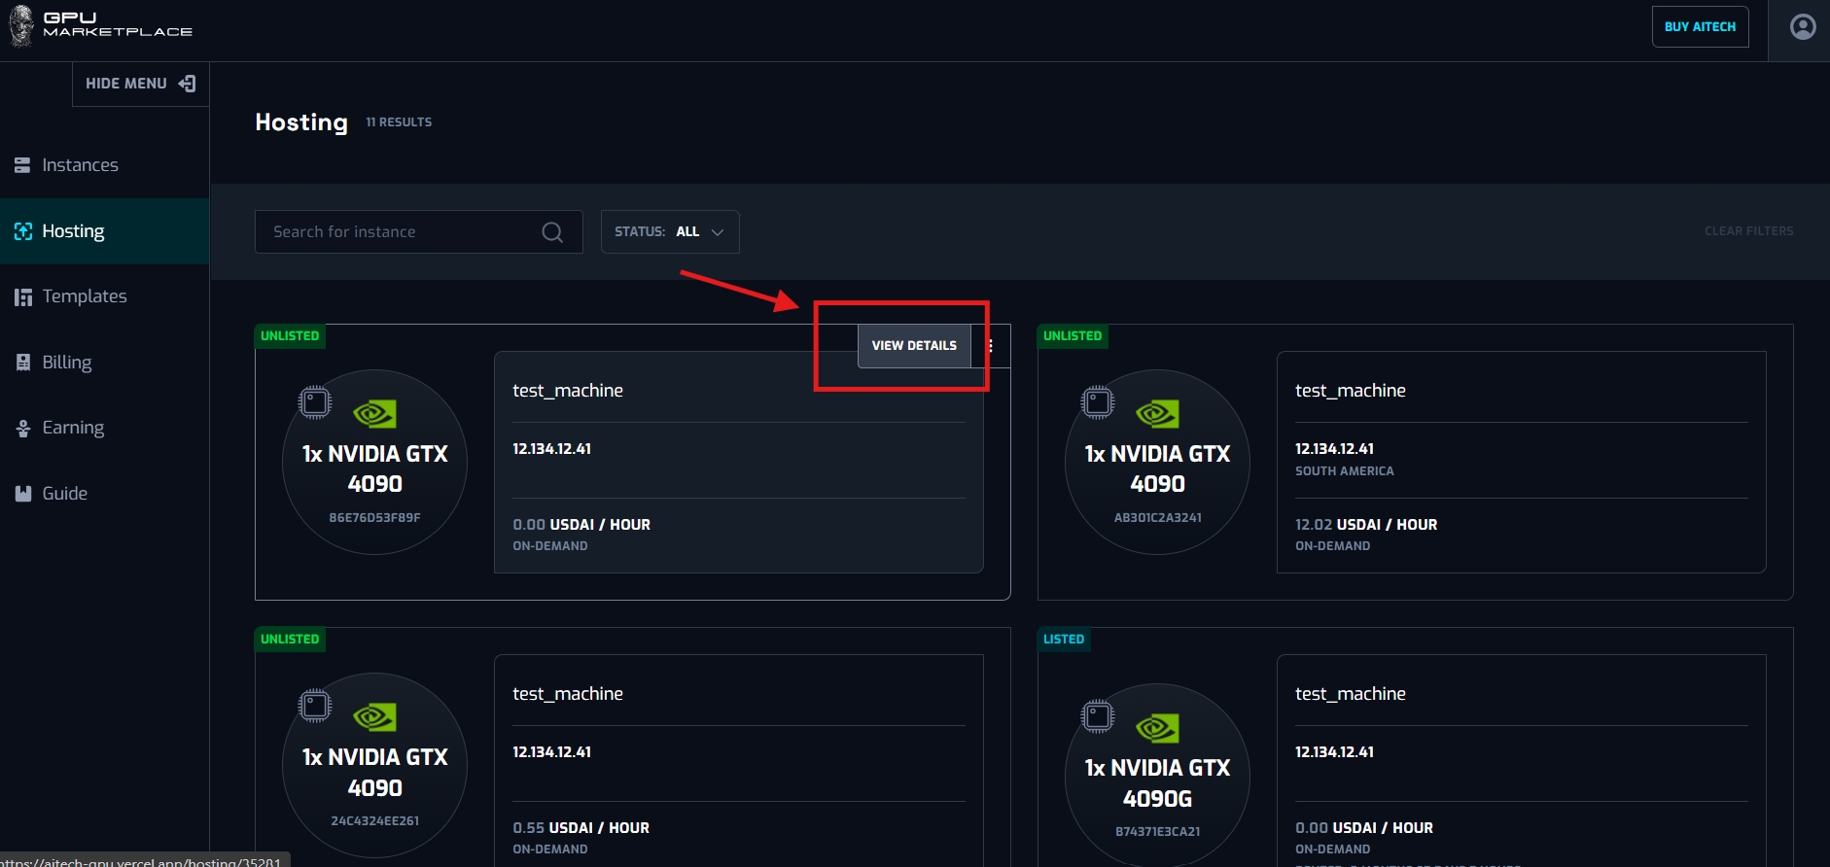This screenshot has width=1830, height=867.
Task: Click the Instances sidebar icon
Action: point(22,165)
